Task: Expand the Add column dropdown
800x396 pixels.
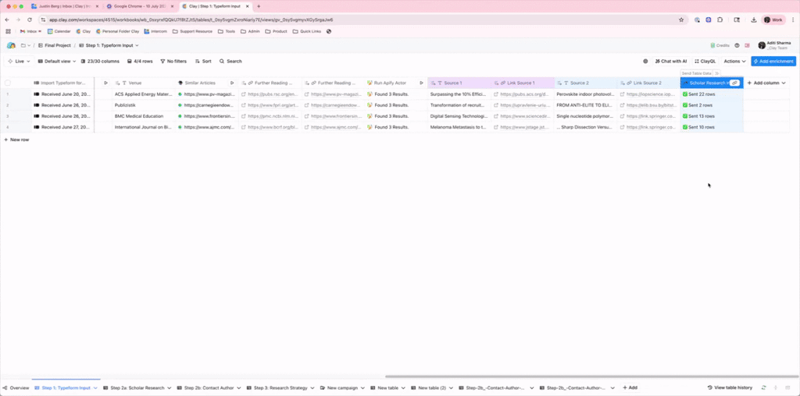Action: click(766, 83)
